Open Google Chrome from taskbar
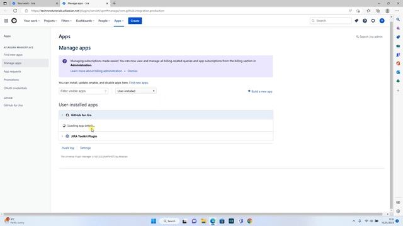 tap(249, 221)
